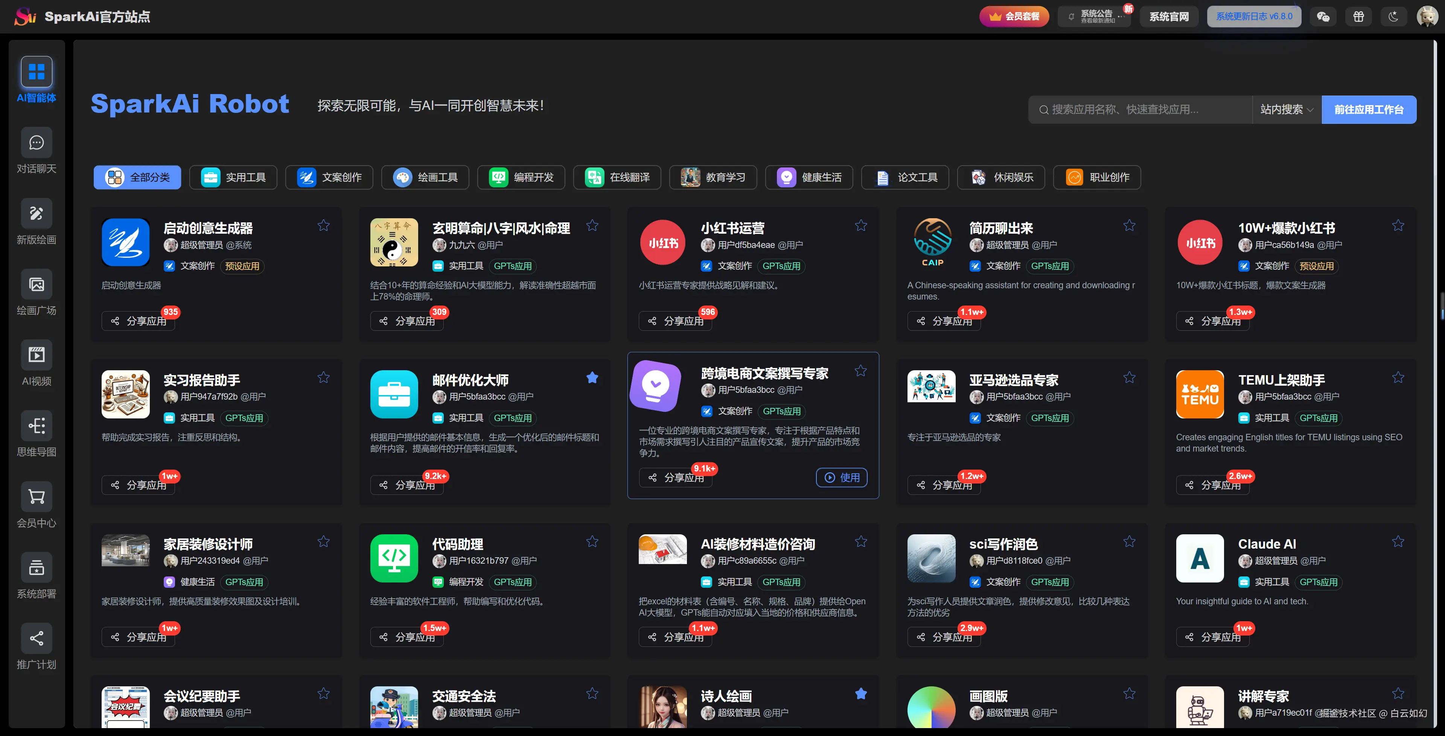Image resolution: width=1445 pixels, height=736 pixels.
Task: Favorite 启动创意生成器 with its star
Action: pos(323,225)
